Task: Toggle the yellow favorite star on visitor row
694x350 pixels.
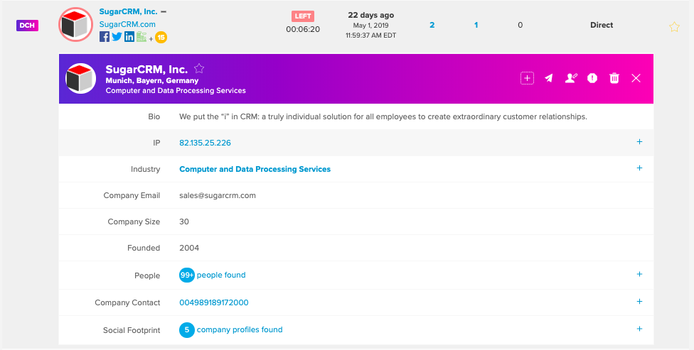Action: 674,27
